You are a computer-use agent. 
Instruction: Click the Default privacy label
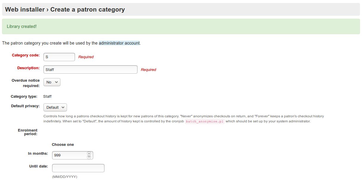[25, 106]
